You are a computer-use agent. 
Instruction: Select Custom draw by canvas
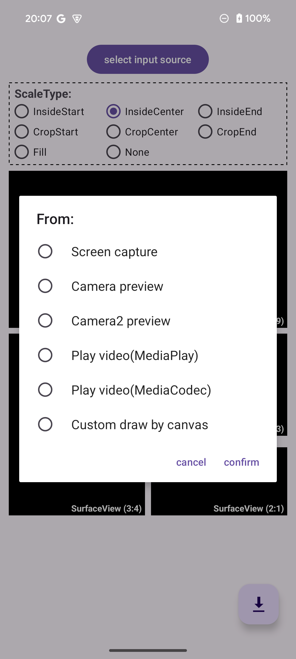148,425
